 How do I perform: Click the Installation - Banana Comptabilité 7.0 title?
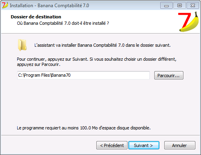pos(49,6)
